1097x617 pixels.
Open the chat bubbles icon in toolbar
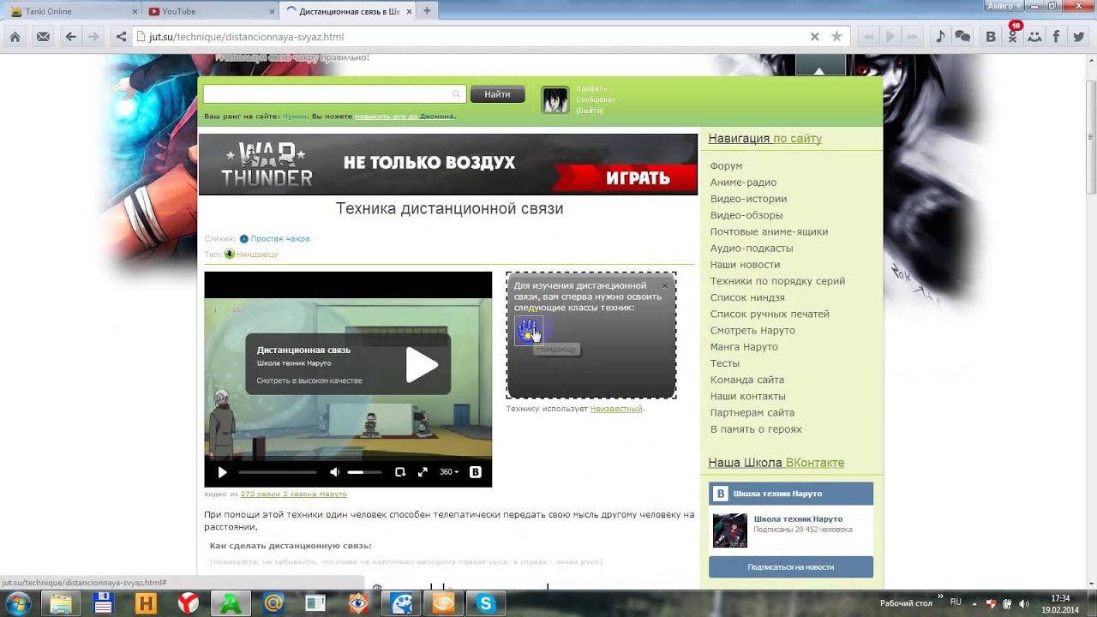[962, 37]
